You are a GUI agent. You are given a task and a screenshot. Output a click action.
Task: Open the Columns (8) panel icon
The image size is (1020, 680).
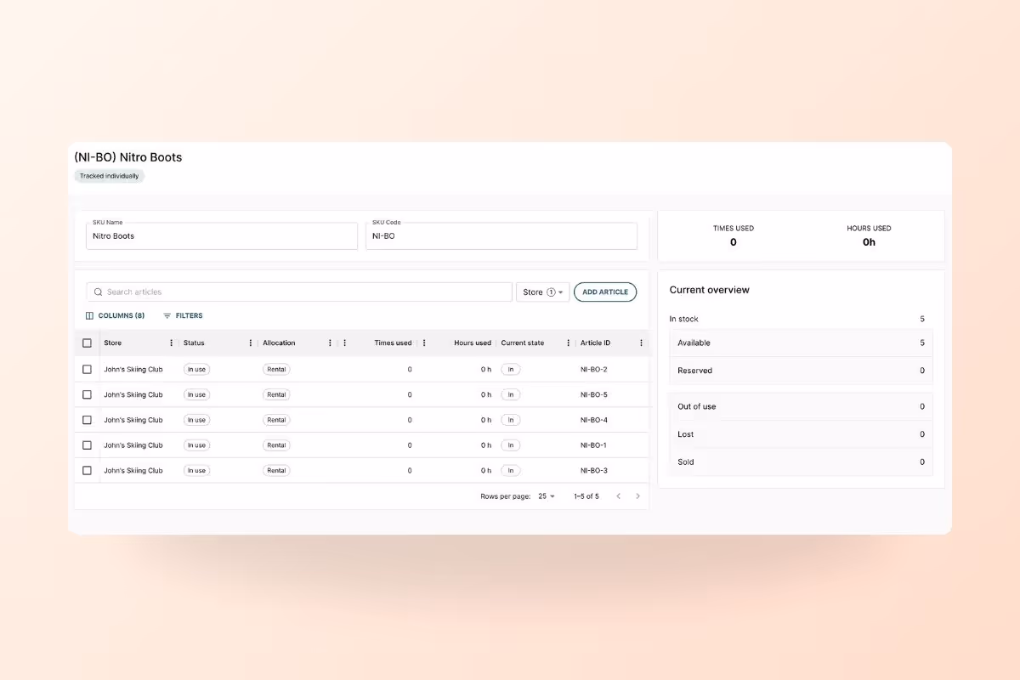coord(90,315)
